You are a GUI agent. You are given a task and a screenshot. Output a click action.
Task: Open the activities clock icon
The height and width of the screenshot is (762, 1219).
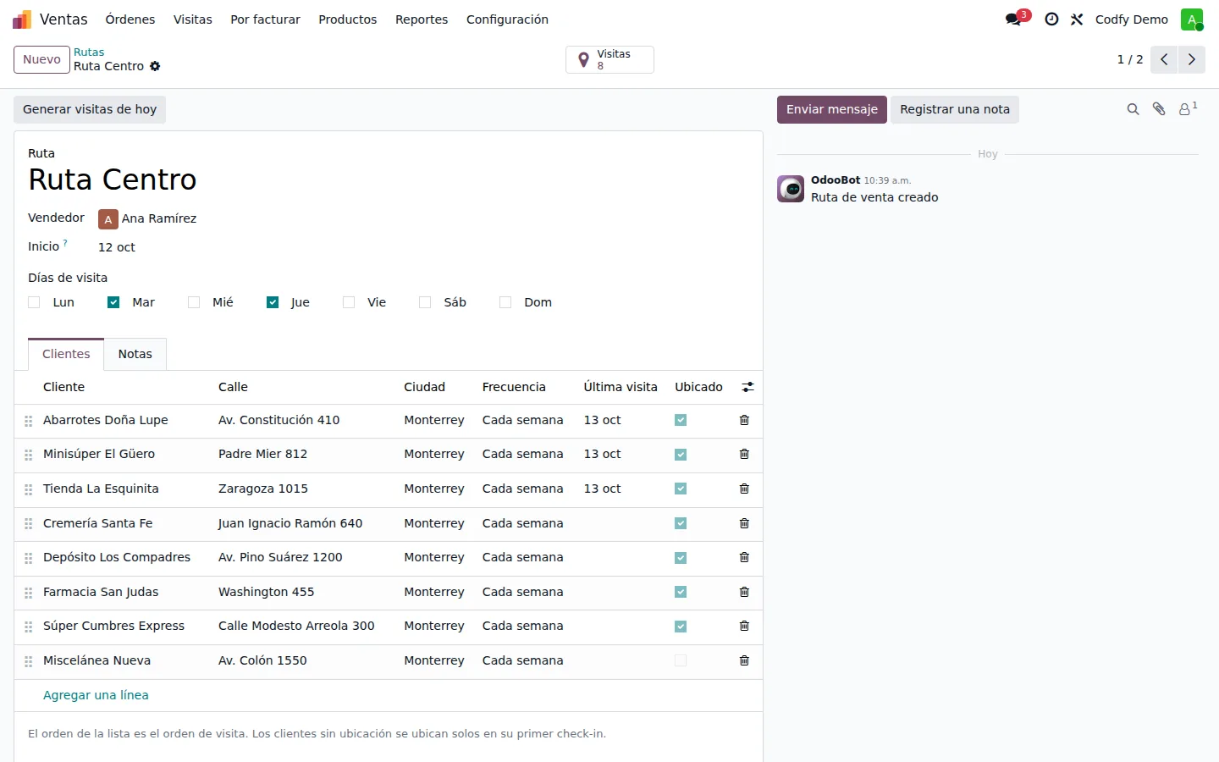coord(1051,19)
